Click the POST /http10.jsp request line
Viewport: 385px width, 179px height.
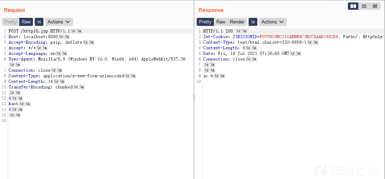(x=46, y=31)
